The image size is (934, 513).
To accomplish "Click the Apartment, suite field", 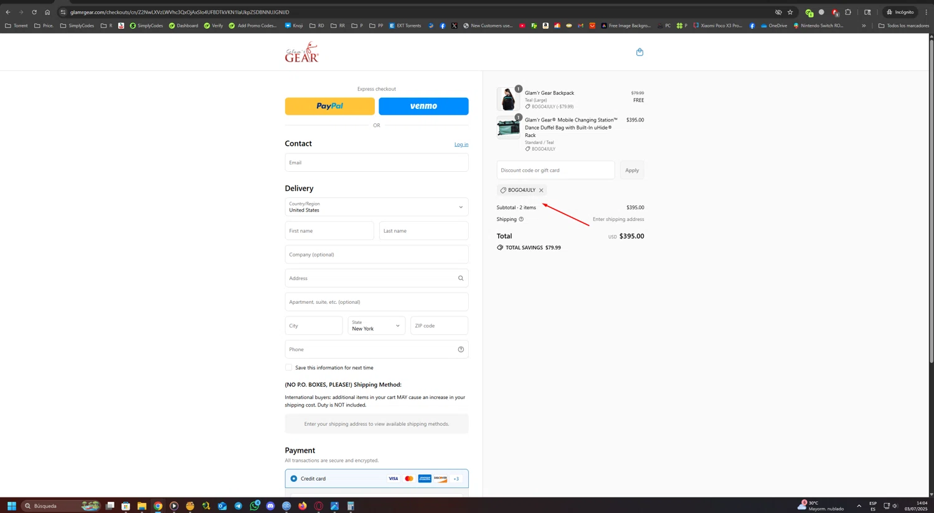I will 377,302.
